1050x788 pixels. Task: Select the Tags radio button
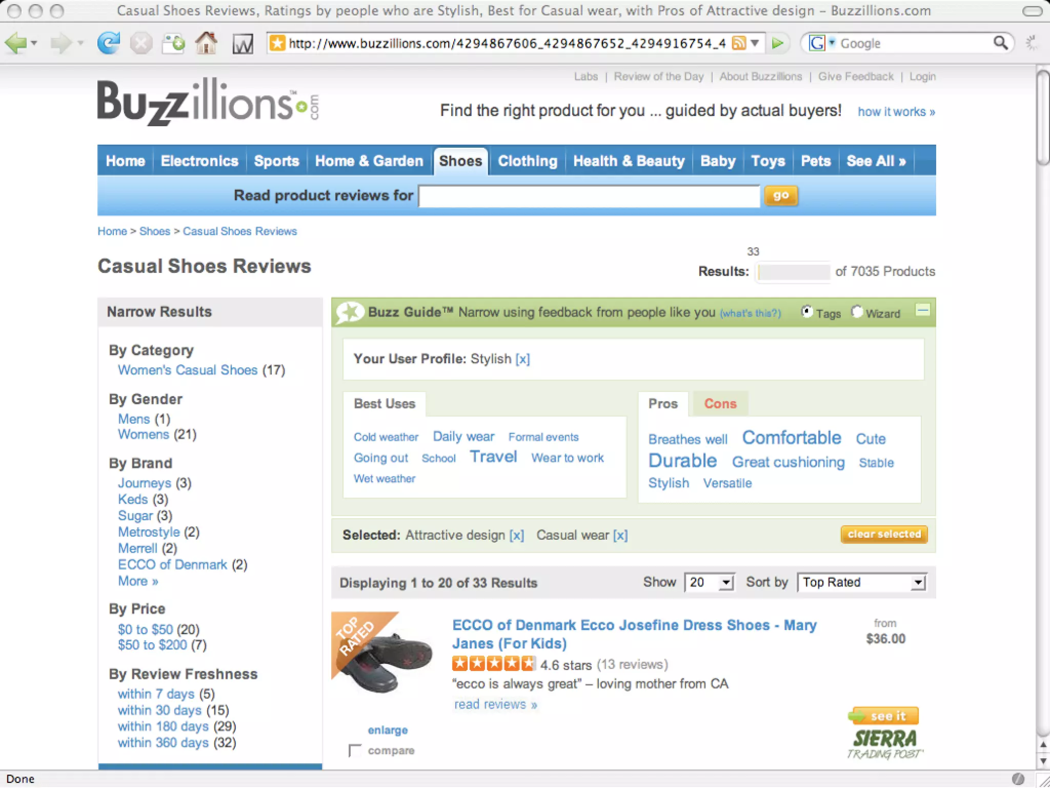point(807,312)
